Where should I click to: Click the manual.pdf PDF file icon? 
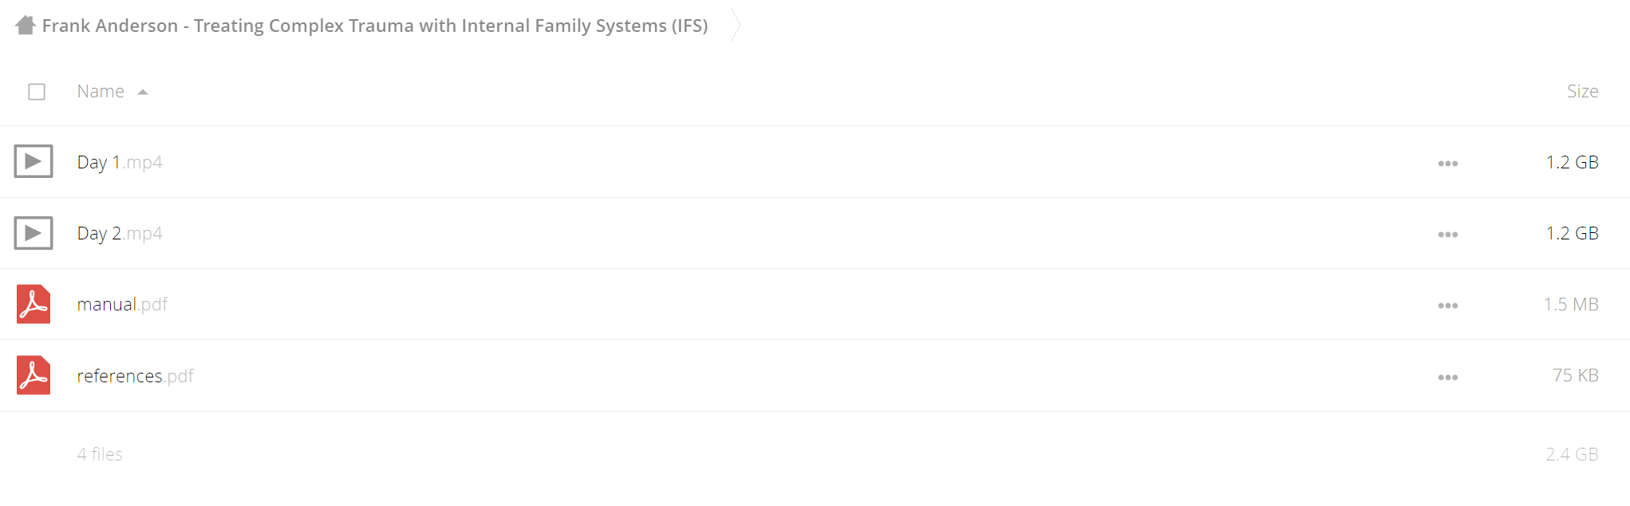(x=34, y=304)
